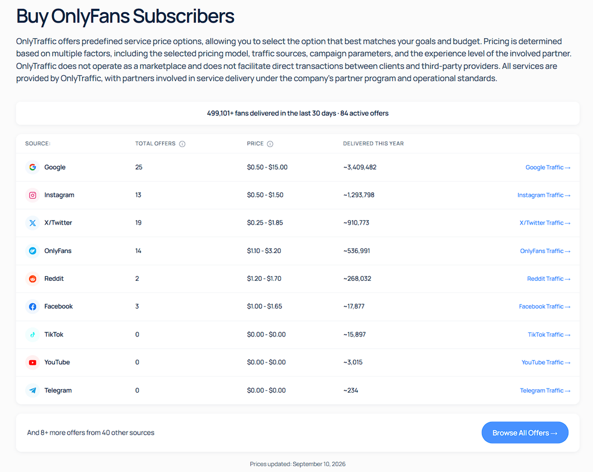The height and width of the screenshot is (472, 593).
Task: Click Reddit price $1.20 - $1.70
Action: (264, 279)
